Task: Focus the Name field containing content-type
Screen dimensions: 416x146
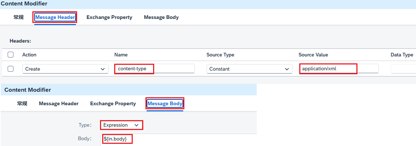Action: (155, 69)
